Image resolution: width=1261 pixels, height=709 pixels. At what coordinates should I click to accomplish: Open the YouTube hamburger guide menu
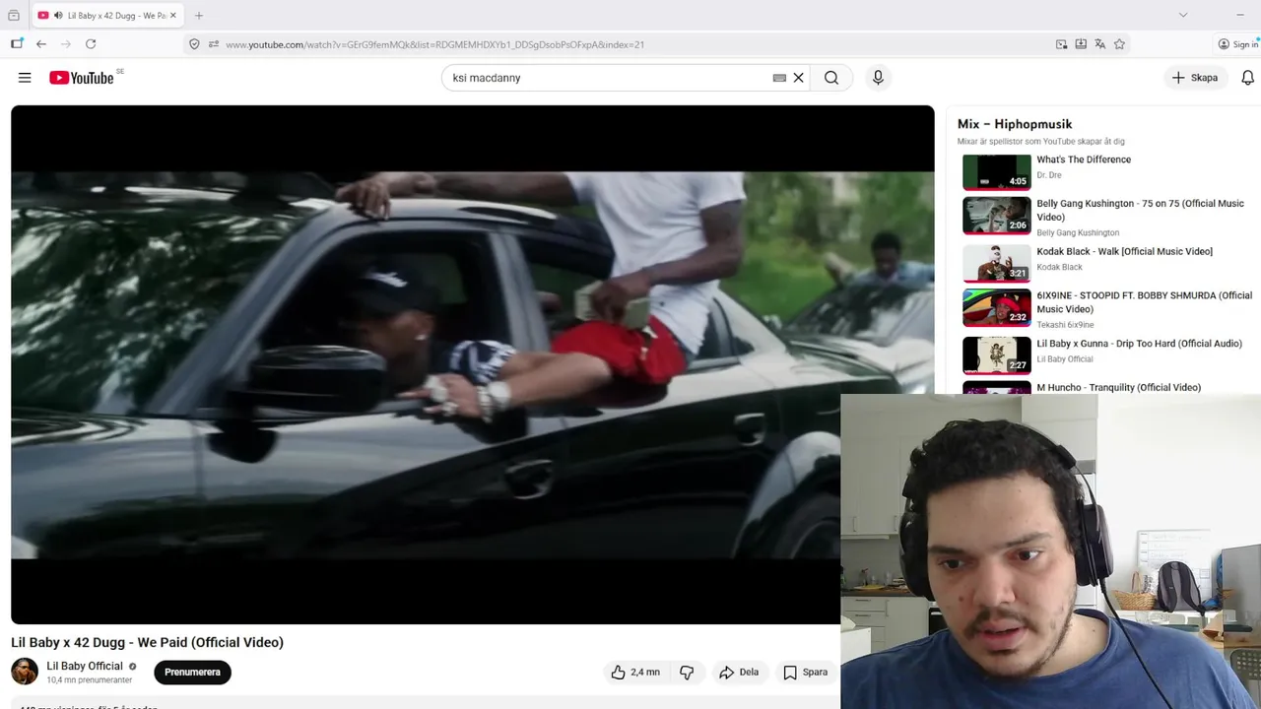point(25,78)
